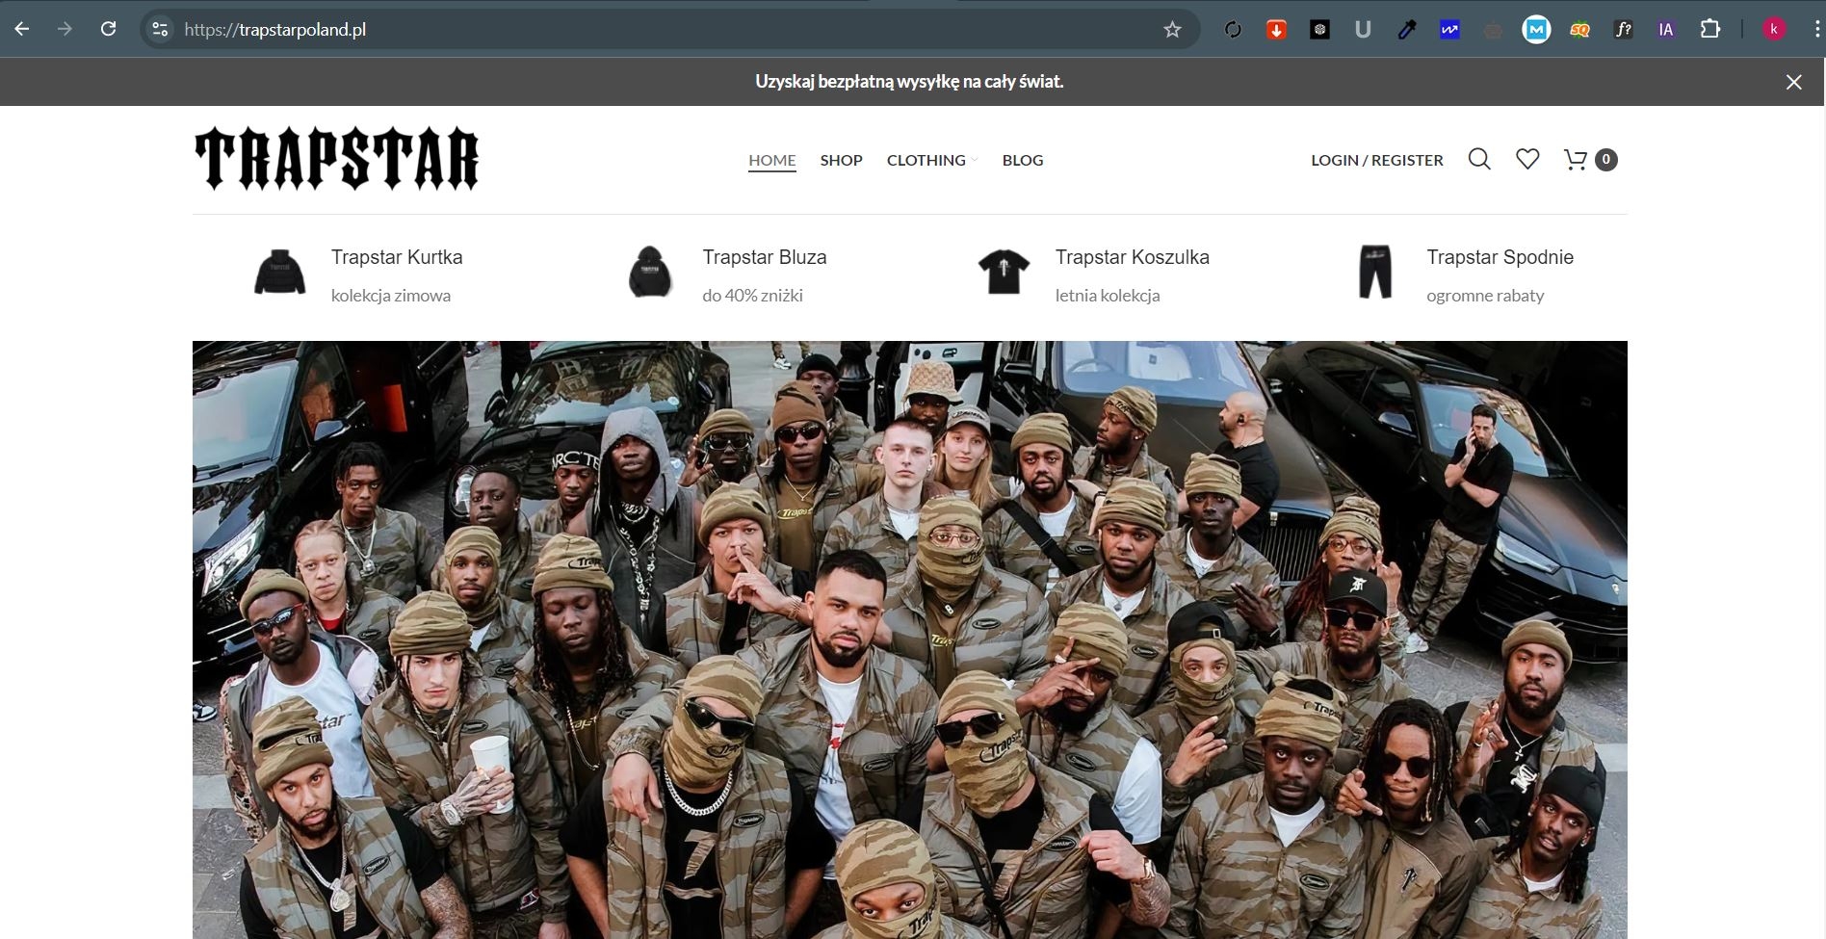This screenshot has height=939, width=1826.
Task: Open the site search magnifier icon
Action: pyautogui.click(x=1479, y=160)
